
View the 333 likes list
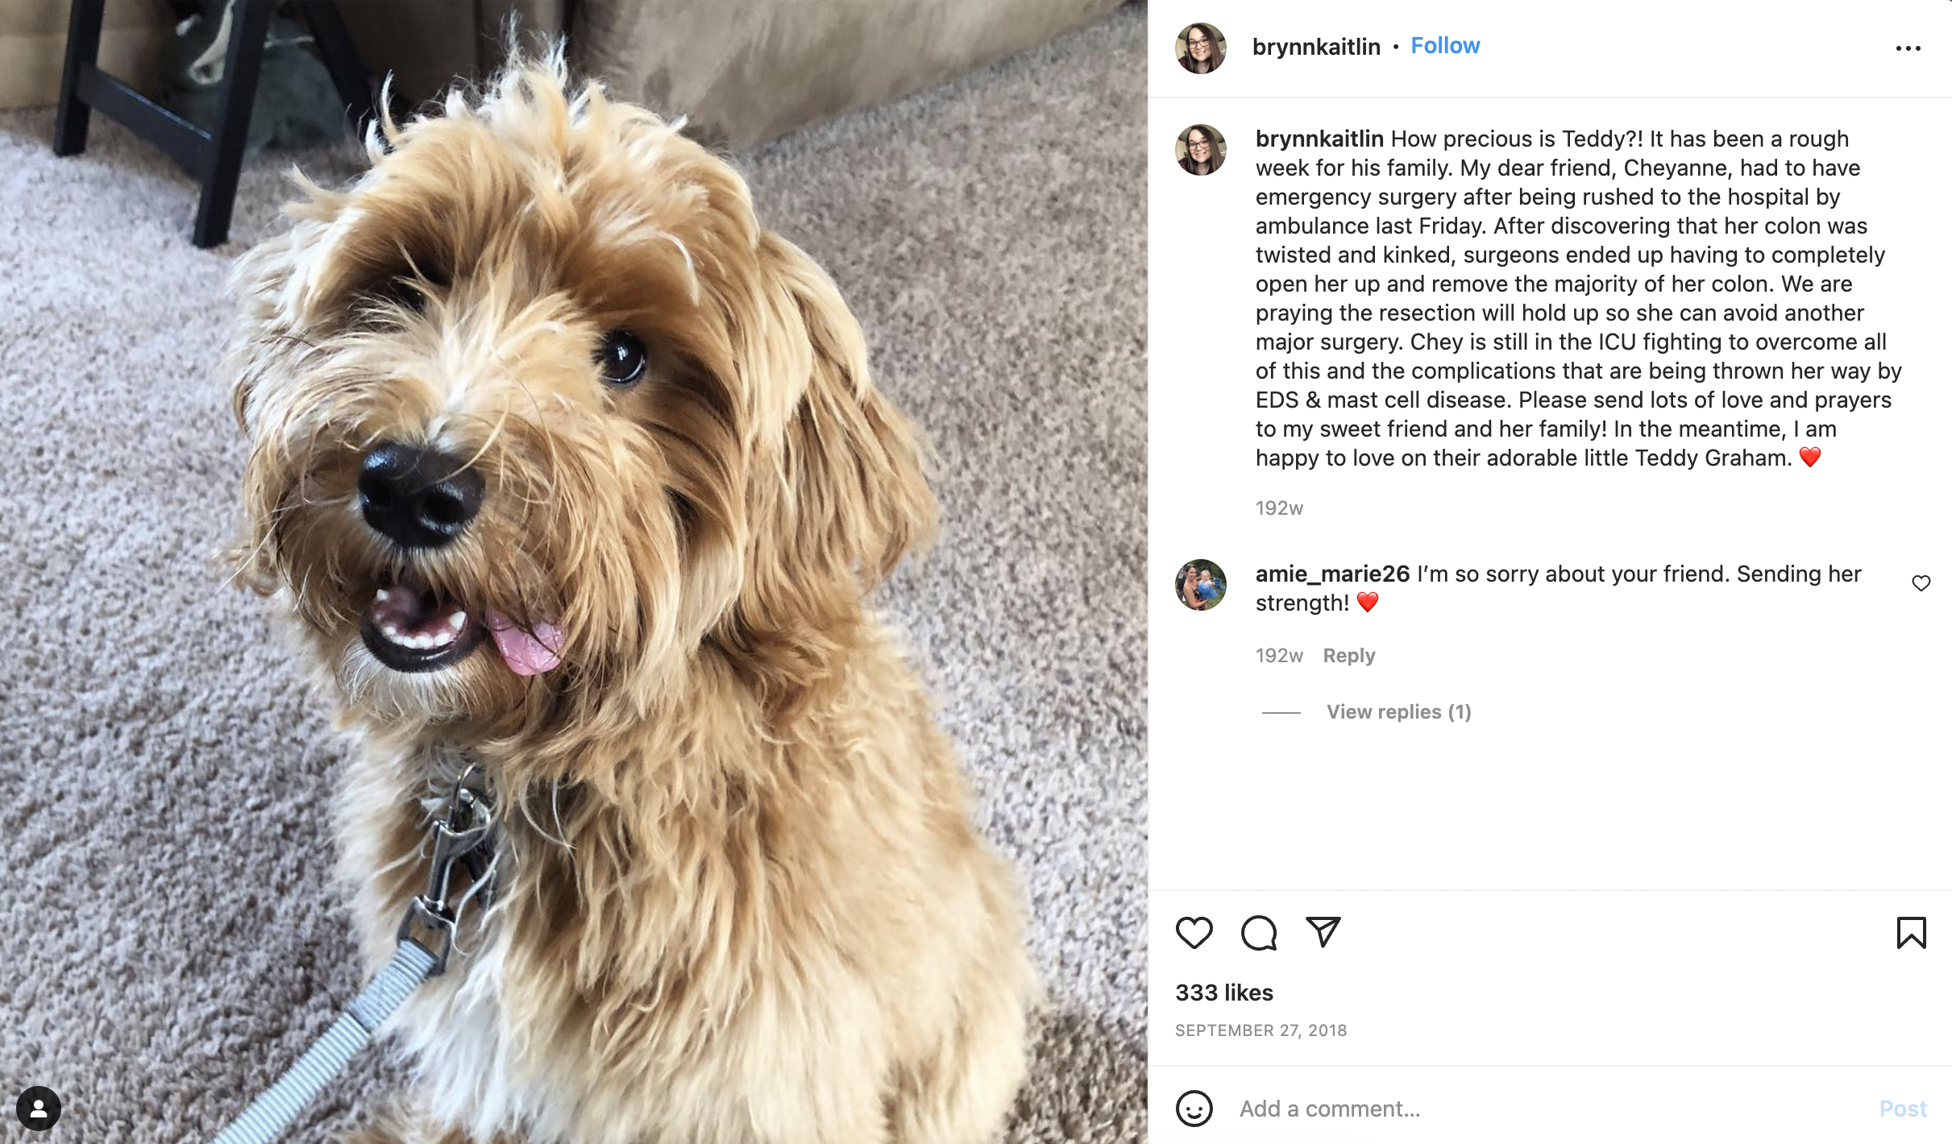tap(1224, 993)
